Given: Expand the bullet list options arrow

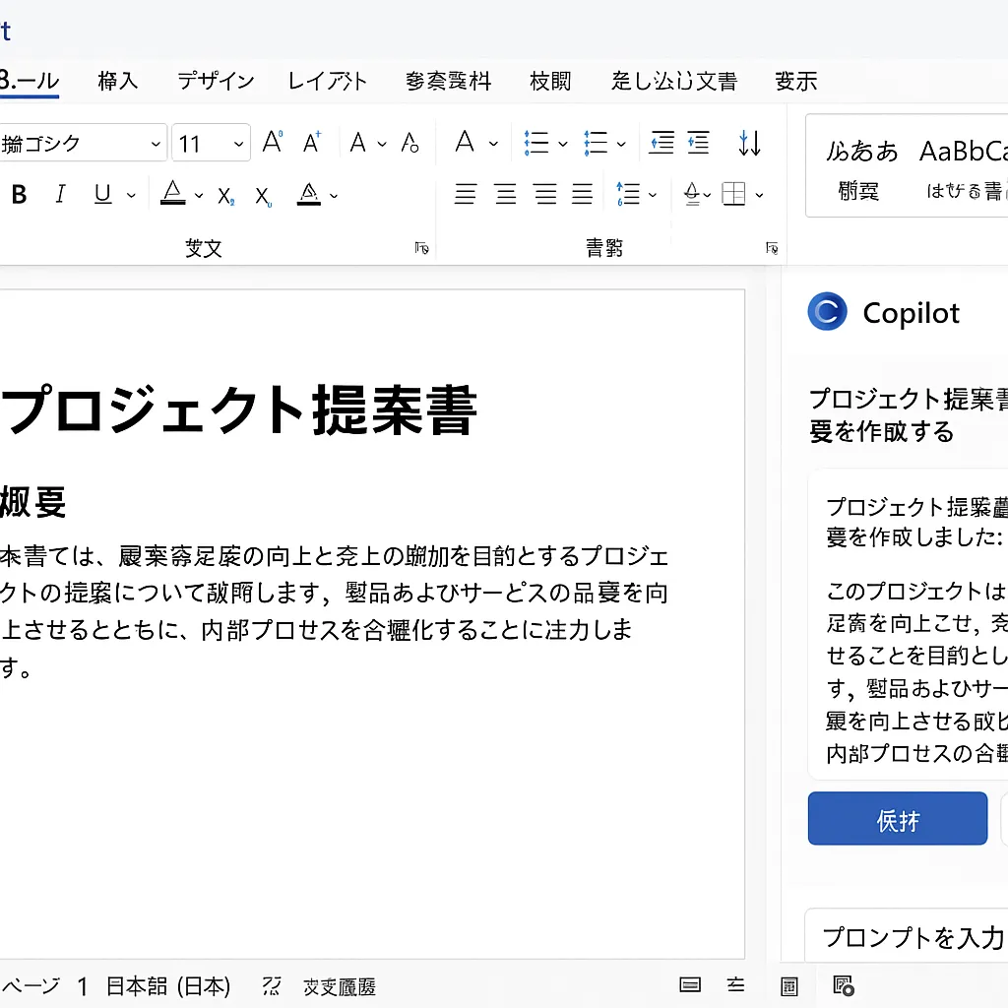Looking at the screenshot, I should tap(563, 145).
